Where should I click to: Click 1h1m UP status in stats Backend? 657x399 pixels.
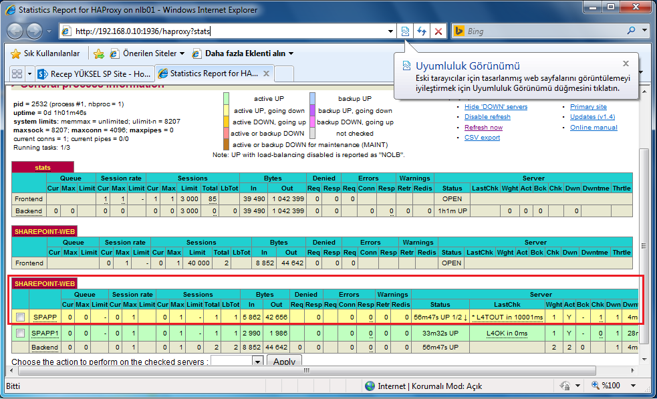click(x=452, y=211)
